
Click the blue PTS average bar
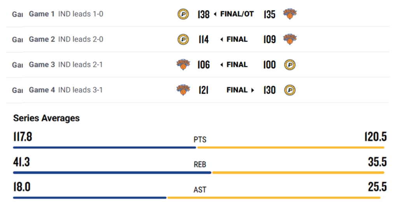pyautogui.click(x=105, y=148)
